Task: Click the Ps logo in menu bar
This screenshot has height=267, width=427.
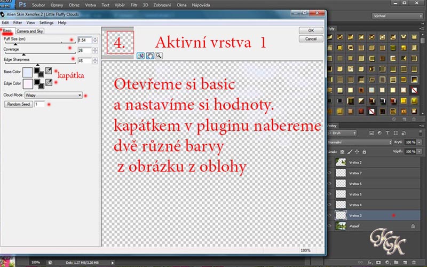Action: [x=22, y=5]
